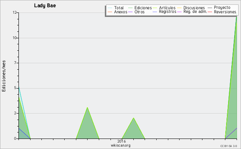Click the orange Anexos color line swatch

[110, 12]
